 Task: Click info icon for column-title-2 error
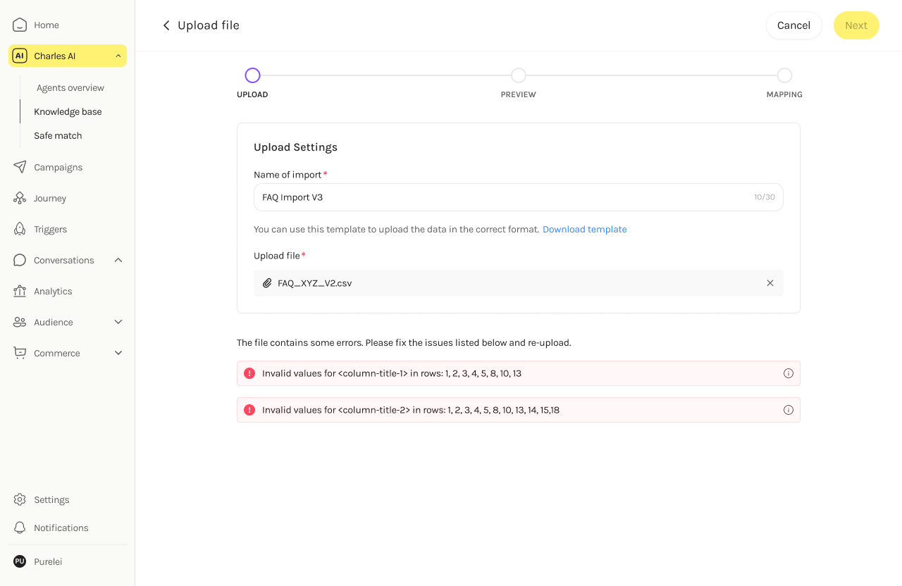click(x=789, y=410)
